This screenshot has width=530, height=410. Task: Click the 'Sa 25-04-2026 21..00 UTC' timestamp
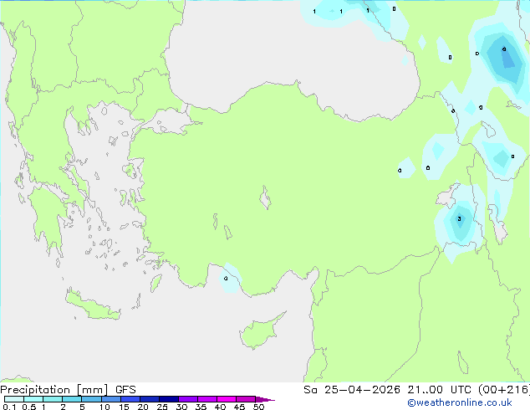pyautogui.click(x=387, y=390)
